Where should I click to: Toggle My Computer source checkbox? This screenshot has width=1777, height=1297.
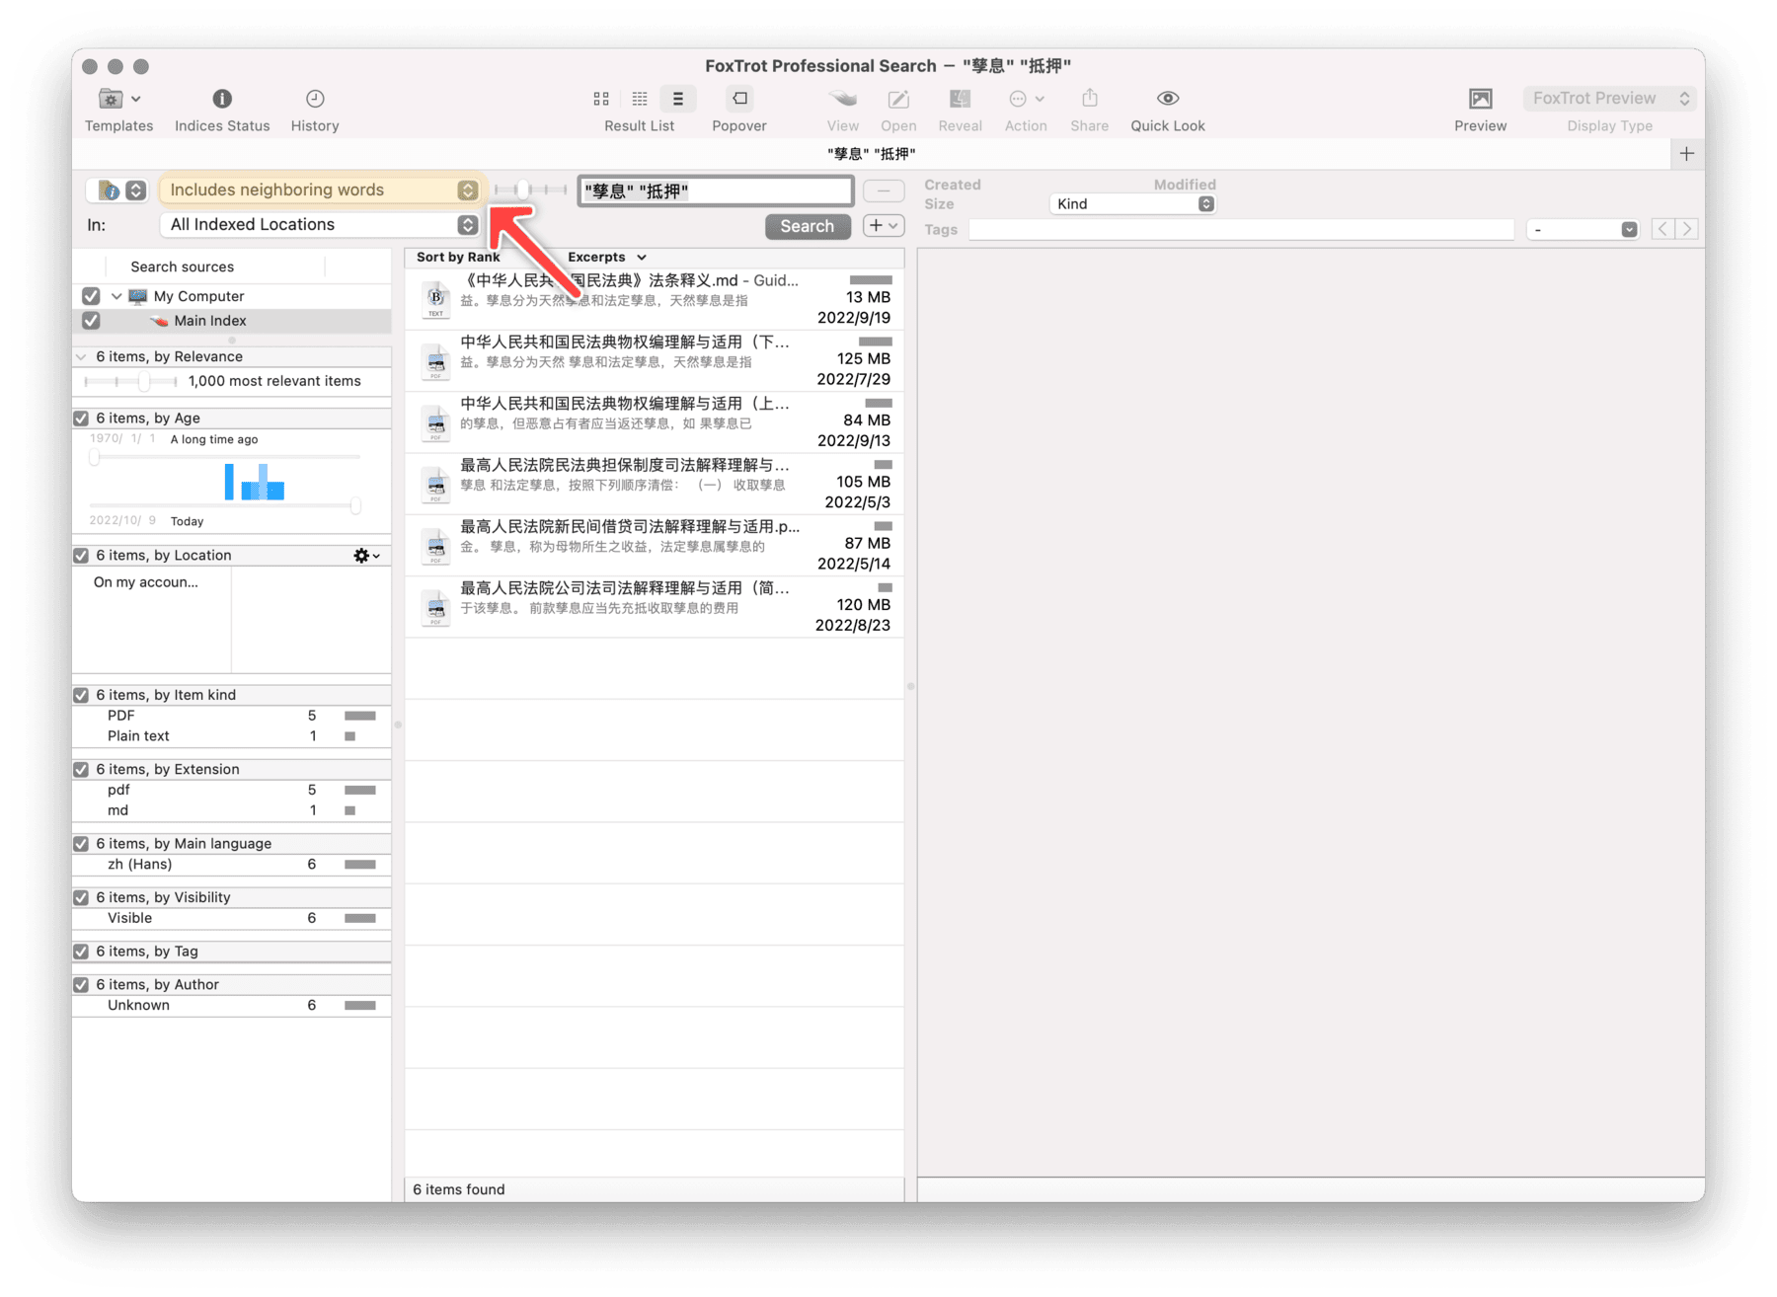[91, 296]
